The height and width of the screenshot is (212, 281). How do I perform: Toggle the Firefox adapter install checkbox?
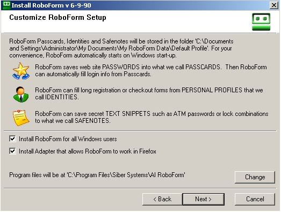[x=12, y=151]
